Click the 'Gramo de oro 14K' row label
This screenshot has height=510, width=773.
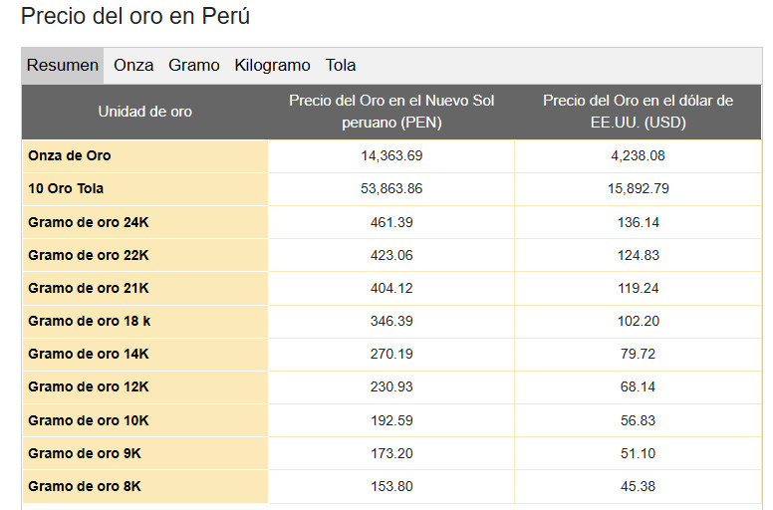coord(89,354)
